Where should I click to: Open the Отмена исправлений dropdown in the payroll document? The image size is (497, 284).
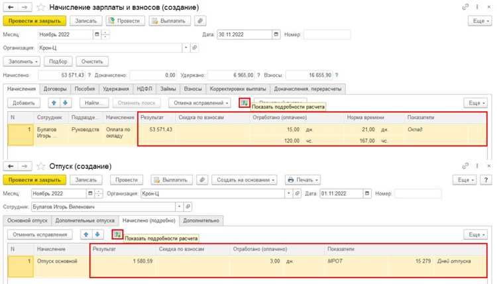pyautogui.click(x=201, y=103)
